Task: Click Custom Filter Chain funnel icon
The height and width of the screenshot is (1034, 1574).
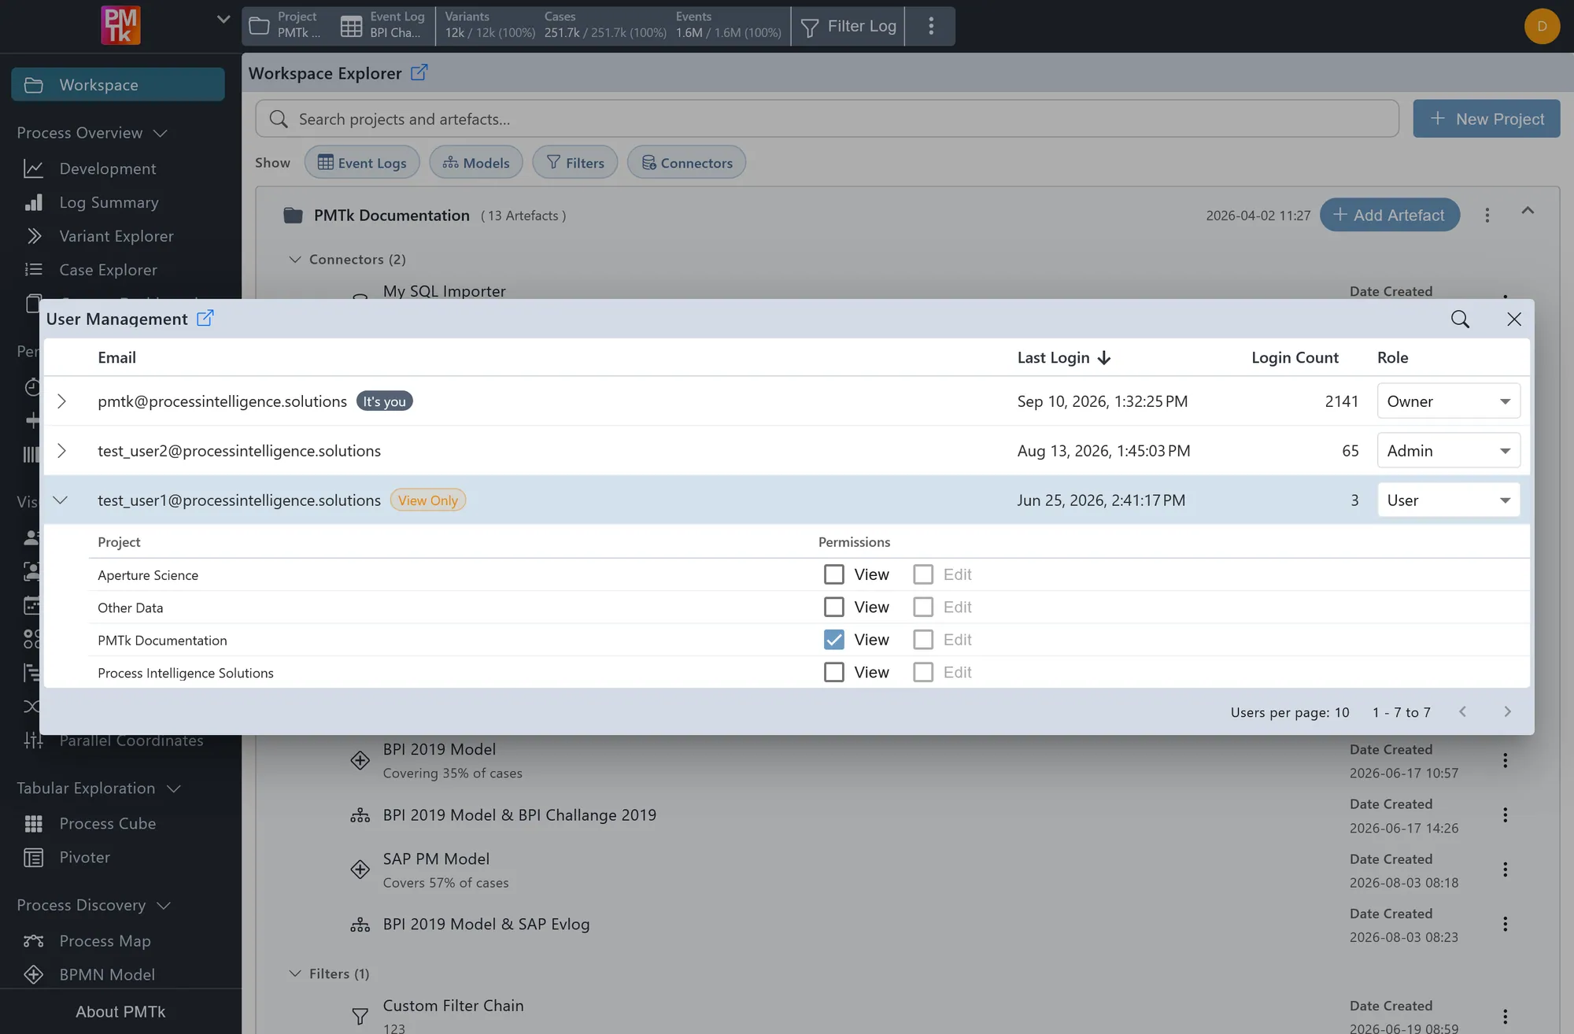Action: [x=360, y=1016]
